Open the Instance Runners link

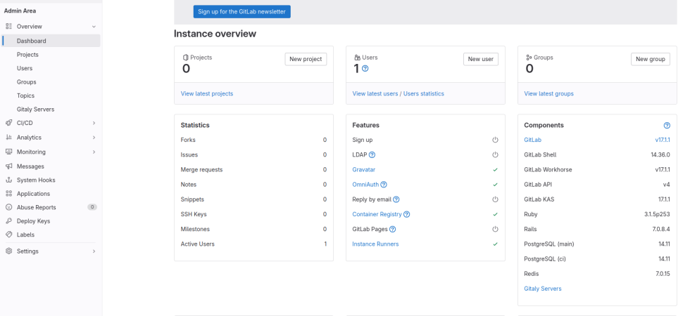[375, 244]
